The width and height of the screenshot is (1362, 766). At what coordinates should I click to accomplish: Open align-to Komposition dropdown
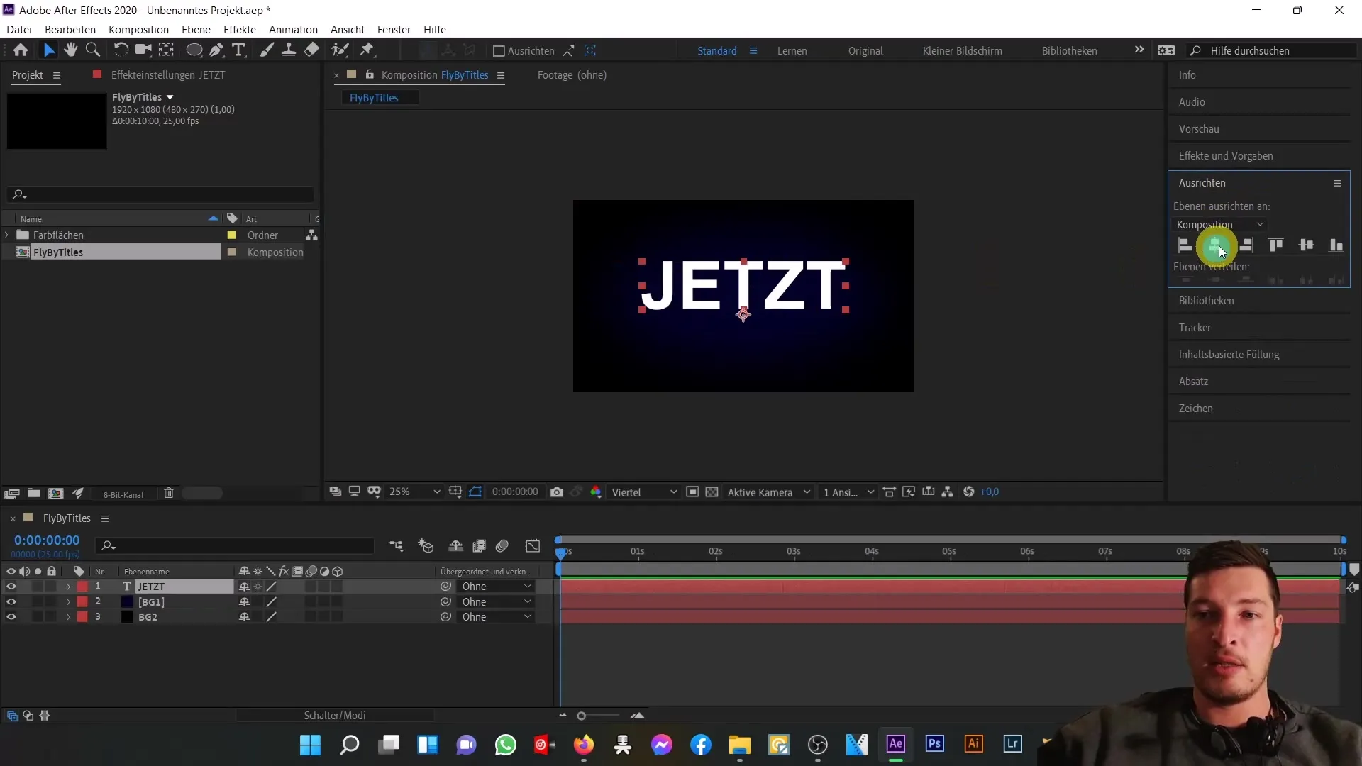click(1220, 225)
